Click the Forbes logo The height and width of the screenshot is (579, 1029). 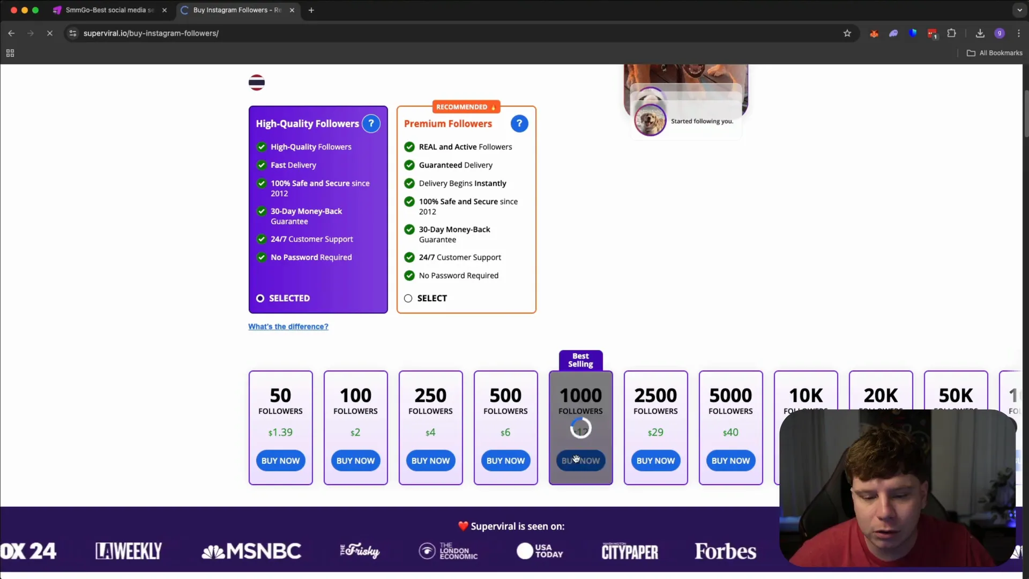point(725,552)
